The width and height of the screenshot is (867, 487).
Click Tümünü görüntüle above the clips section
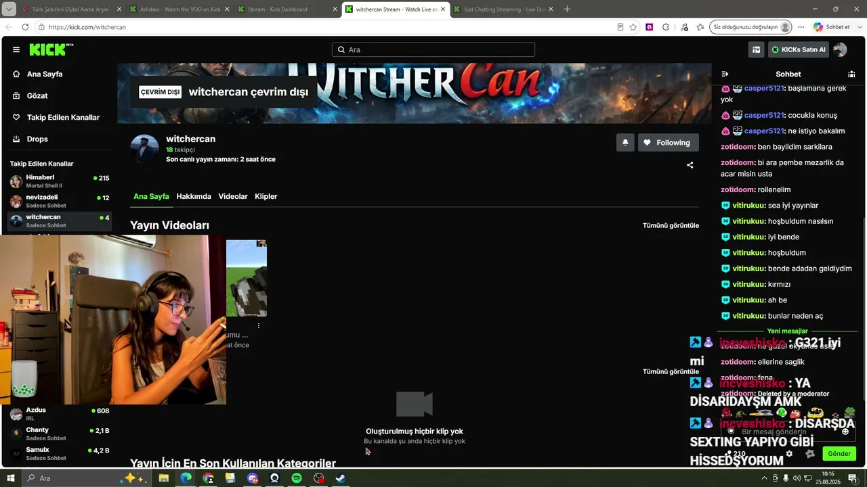click(x=671, y=371)
